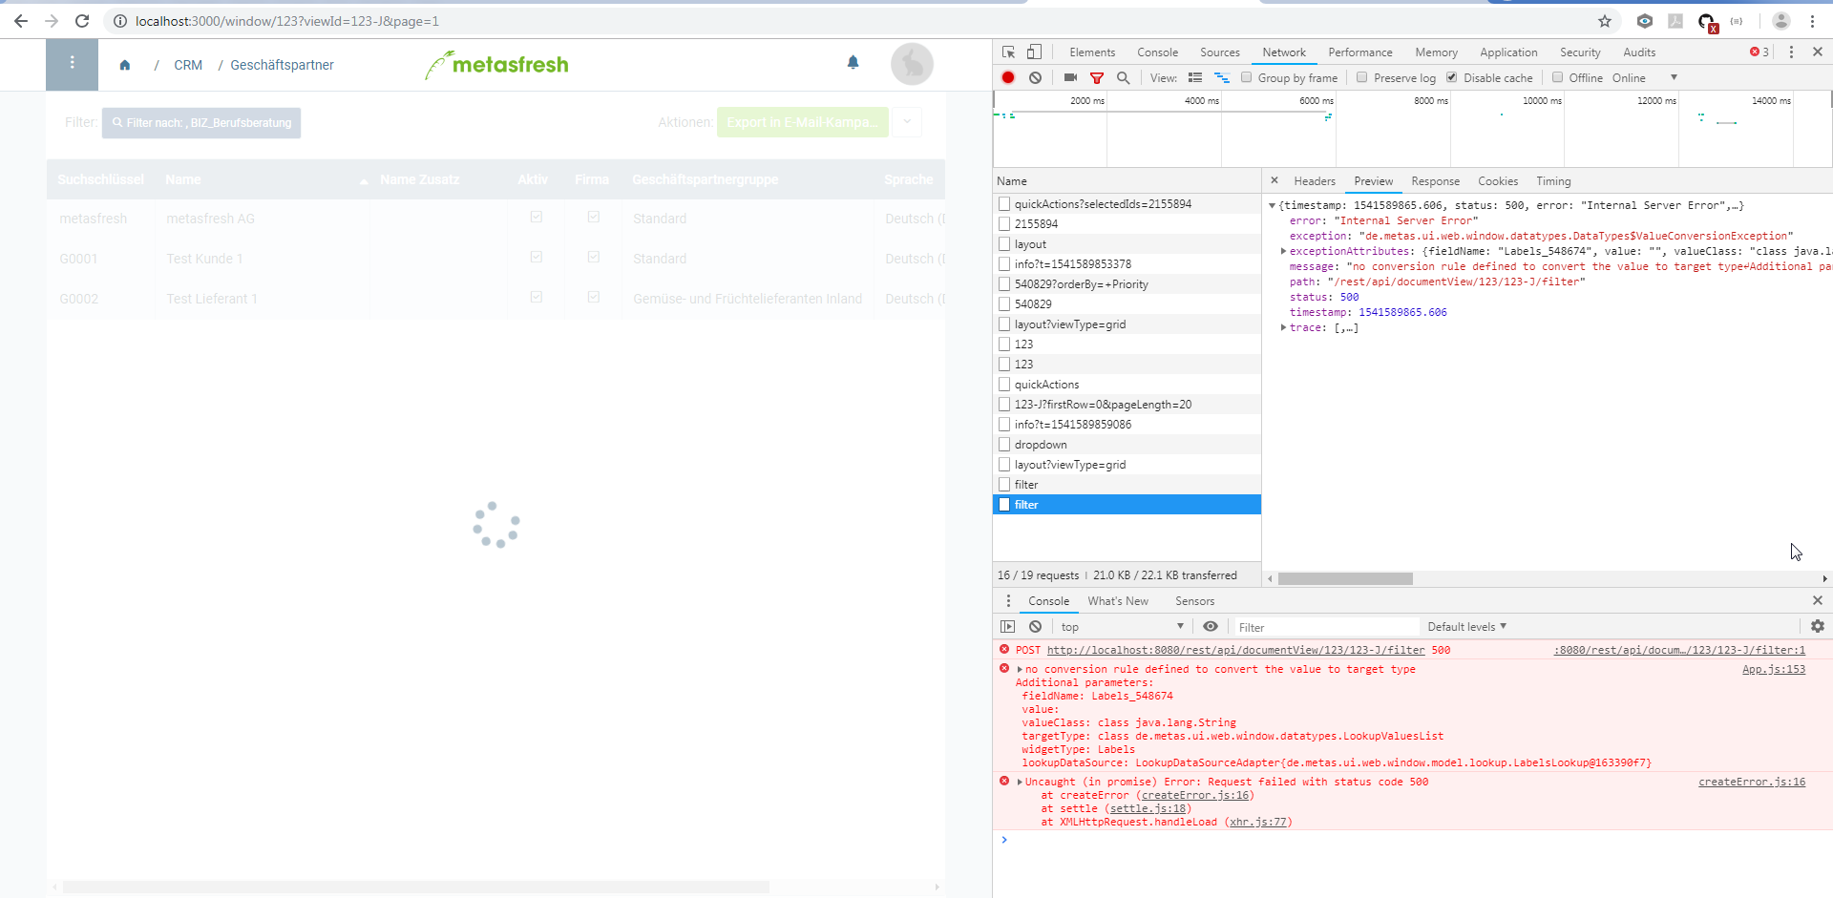Bookmark page with star icon
1833x898 pixels.
coord(1605,21)
